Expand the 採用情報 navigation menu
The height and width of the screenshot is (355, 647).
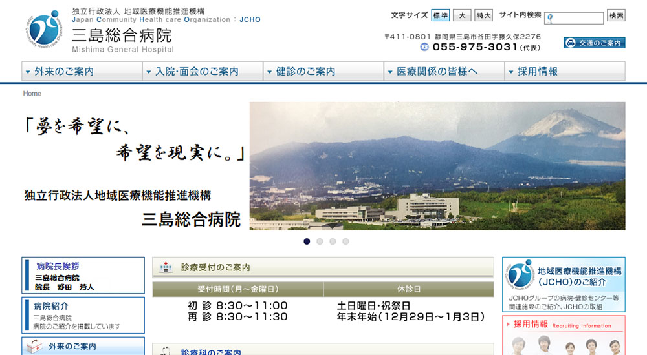click(x=565, y=71)
